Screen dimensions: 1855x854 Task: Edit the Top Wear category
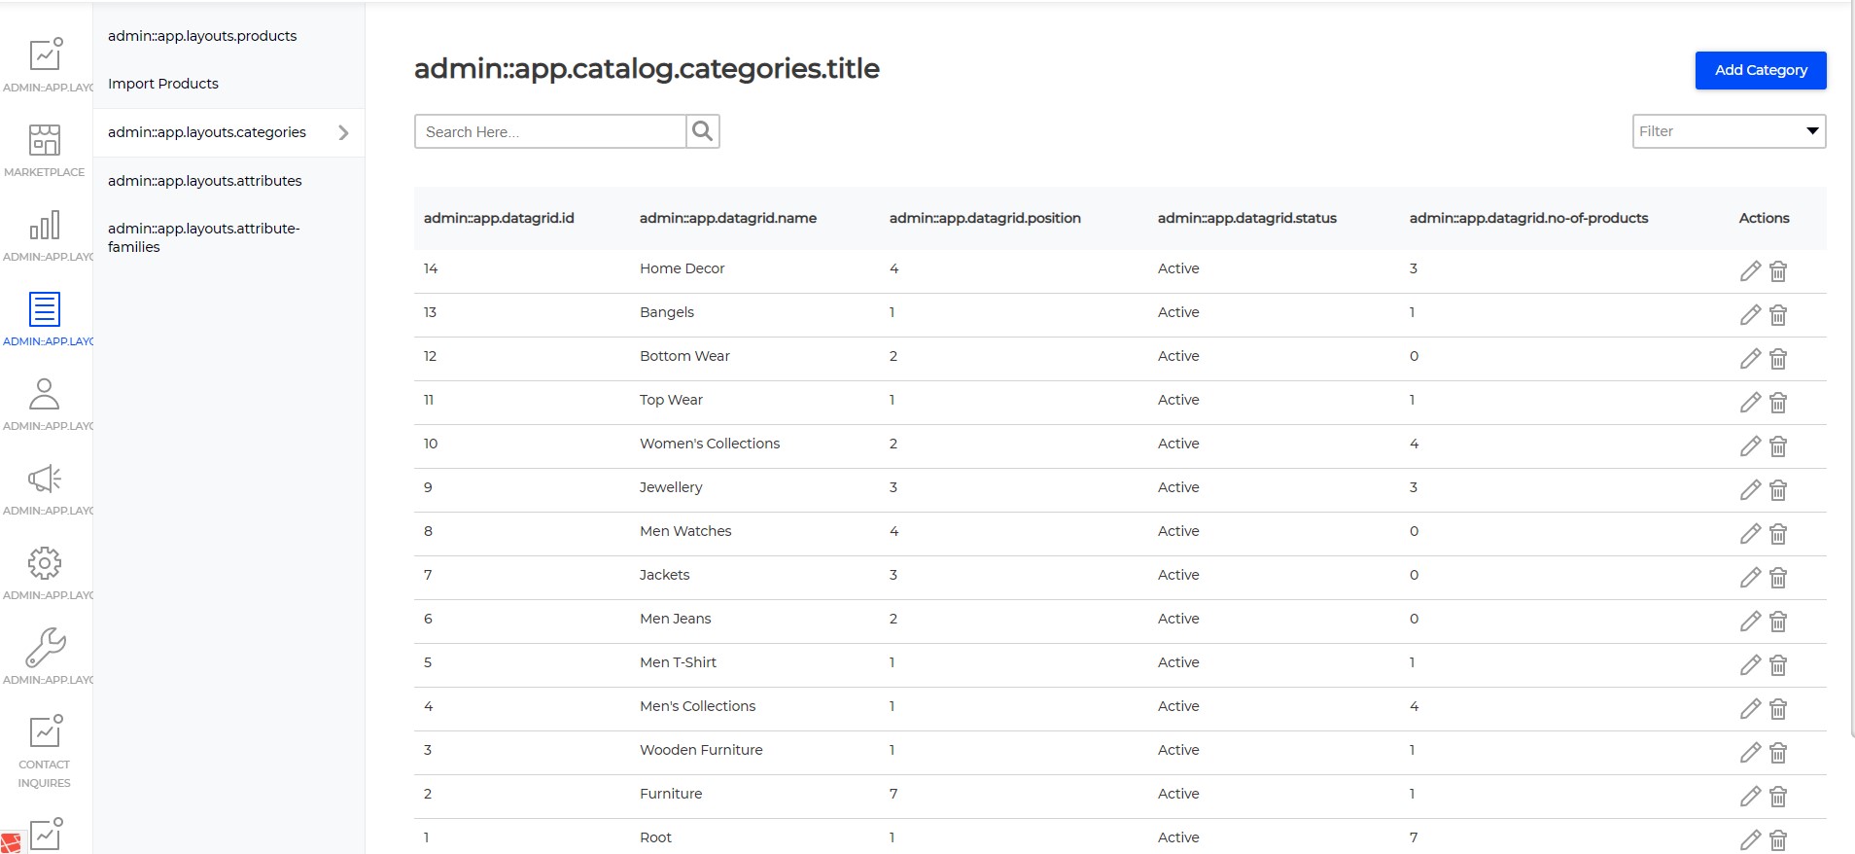coord(1750,403)
